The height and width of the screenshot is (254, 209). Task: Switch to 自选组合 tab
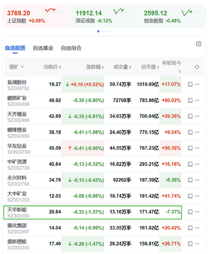coord(71,48)
